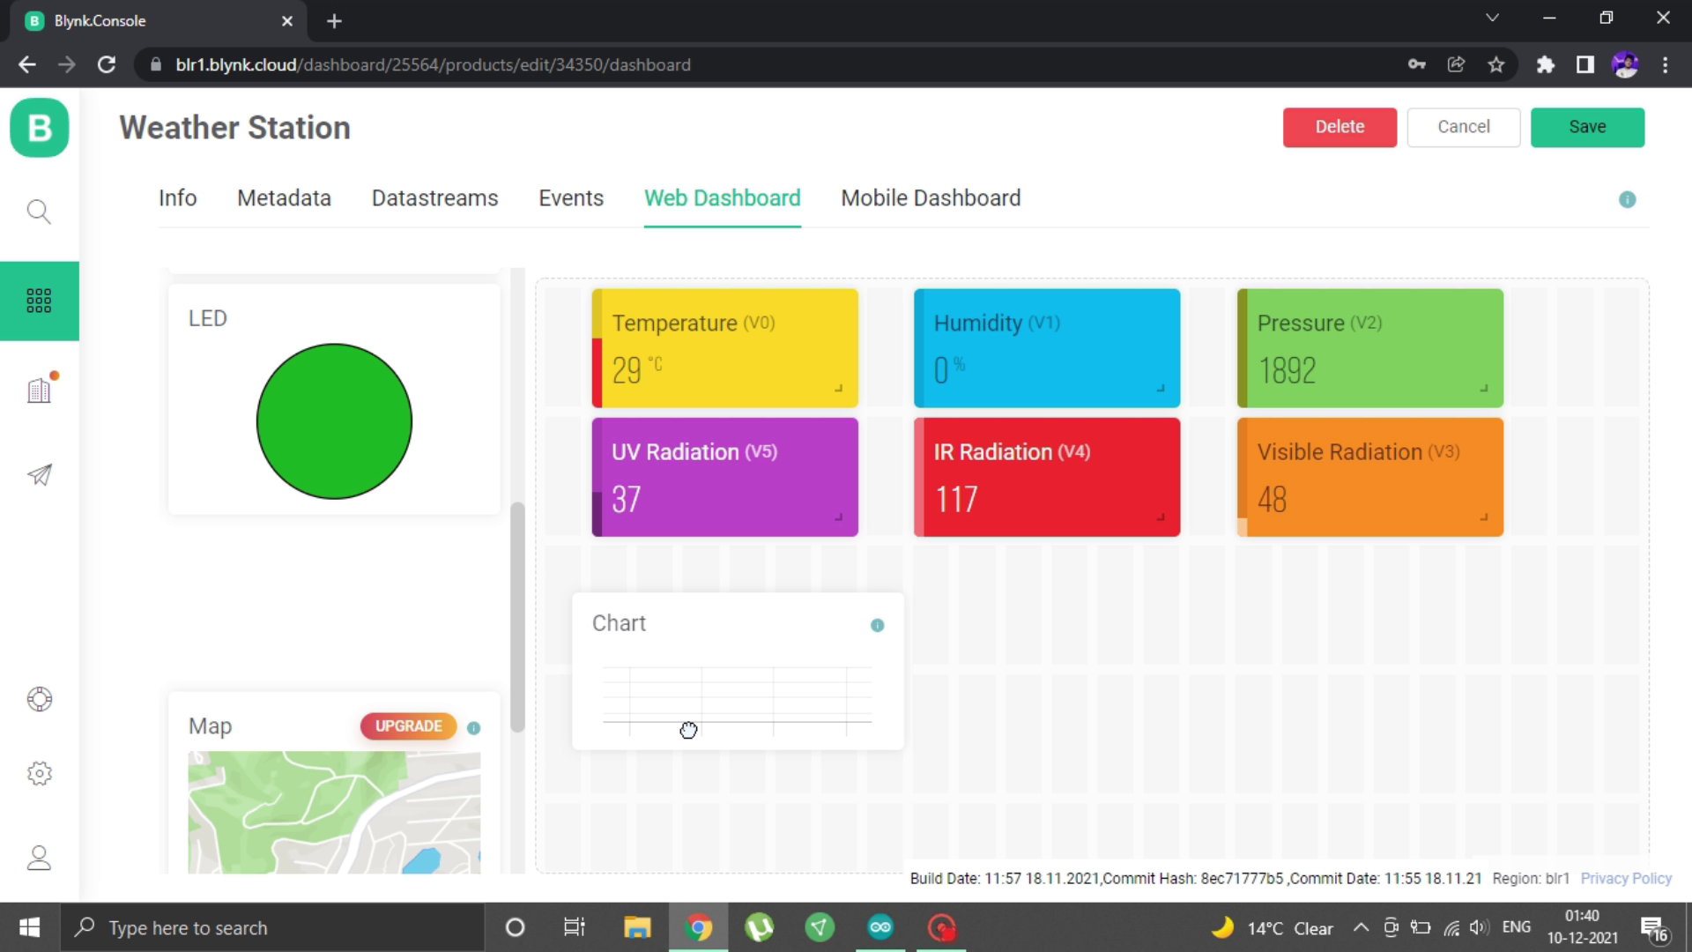Open search from sidebar magnifier icon

39,212
